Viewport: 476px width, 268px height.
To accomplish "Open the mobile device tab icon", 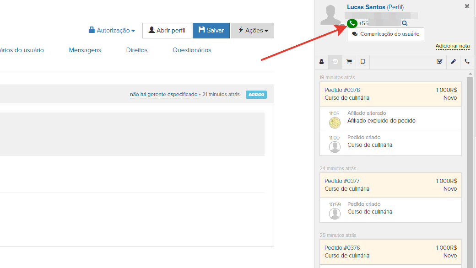I will [362, 62].
